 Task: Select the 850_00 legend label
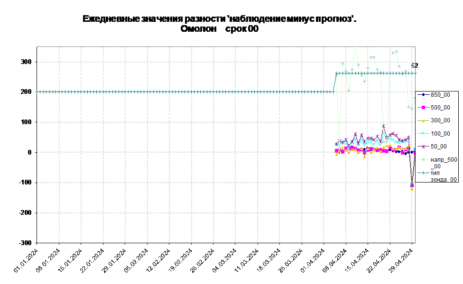440,95
